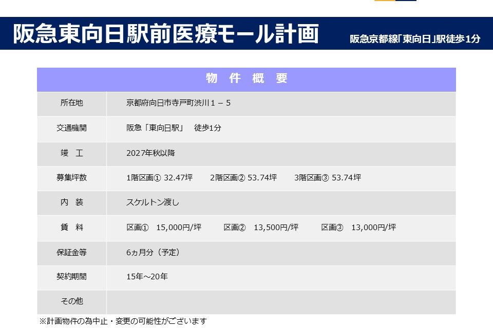Screen dimensions: 493x328
Task: Select the 保証金等 row label
Action: pos(72,252)
